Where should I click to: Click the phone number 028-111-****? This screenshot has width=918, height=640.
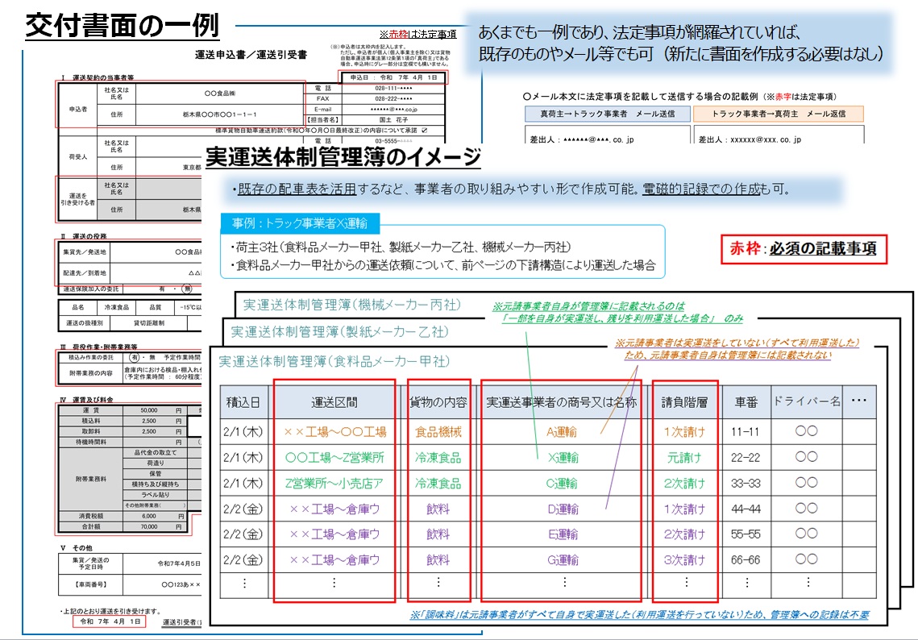click(393, 89)
